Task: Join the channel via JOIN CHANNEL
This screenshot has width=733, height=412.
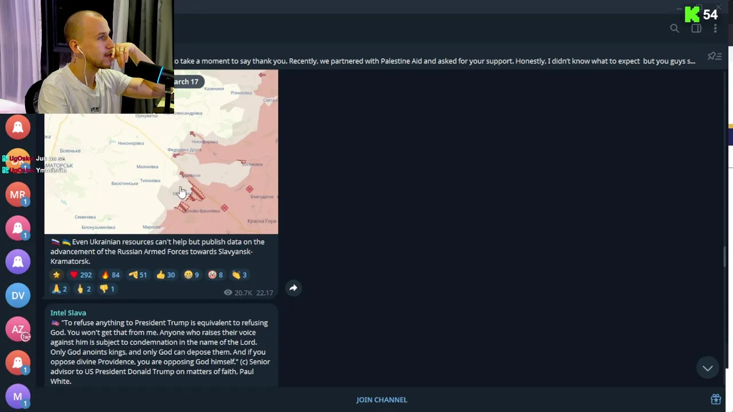Action: pos(381,399)
